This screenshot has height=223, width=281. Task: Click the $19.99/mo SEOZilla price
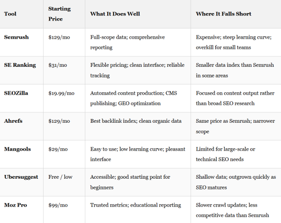pos(61,93)
